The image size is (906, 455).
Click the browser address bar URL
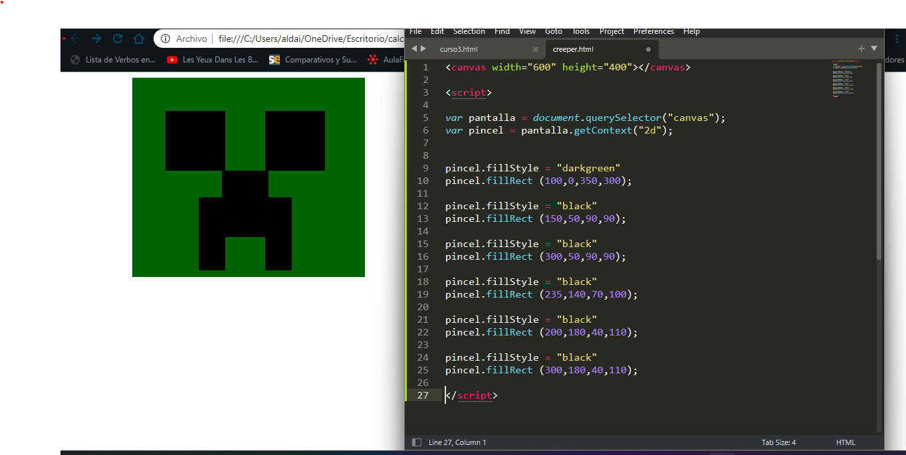point(311,39)
